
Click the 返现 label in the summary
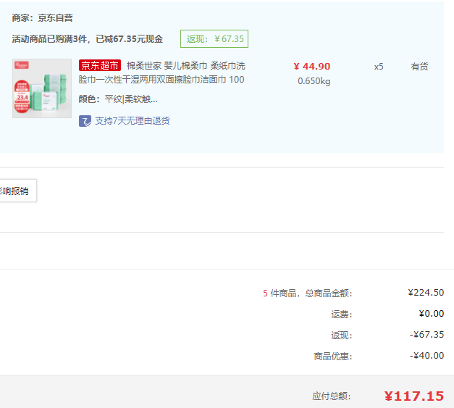[x=342, y=336]
